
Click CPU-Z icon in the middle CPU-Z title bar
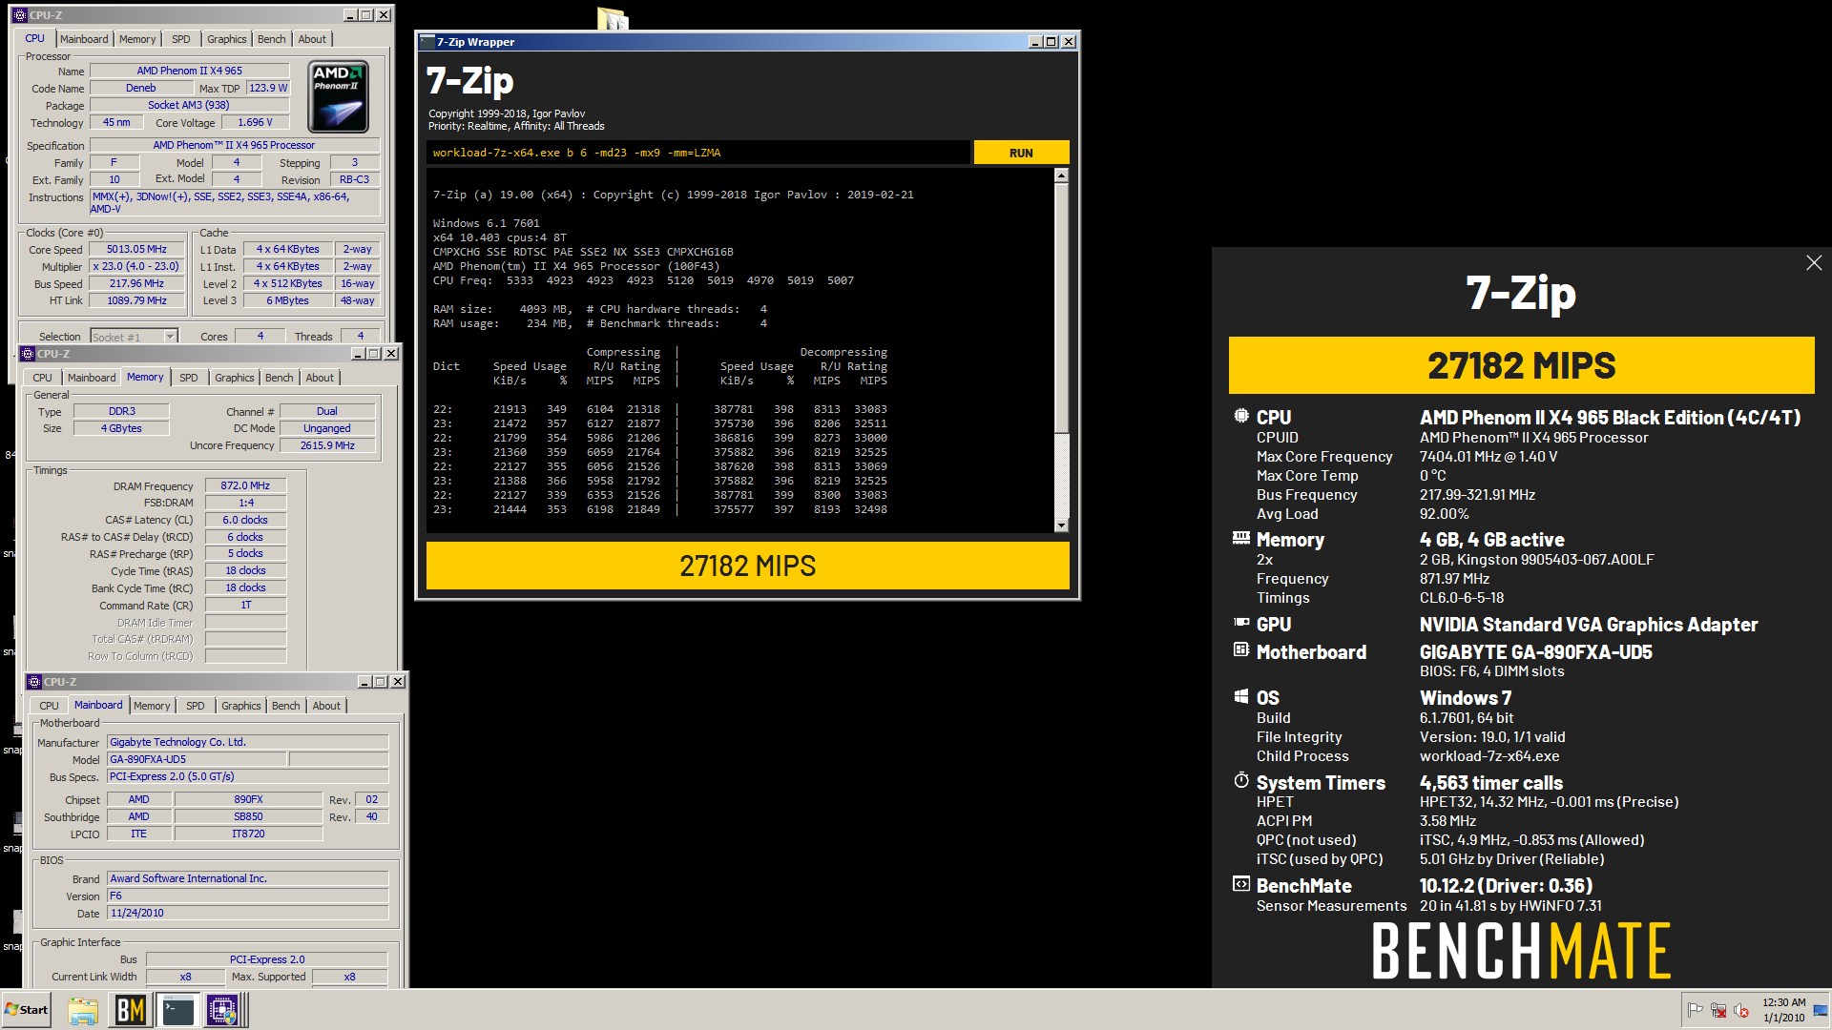27,354
